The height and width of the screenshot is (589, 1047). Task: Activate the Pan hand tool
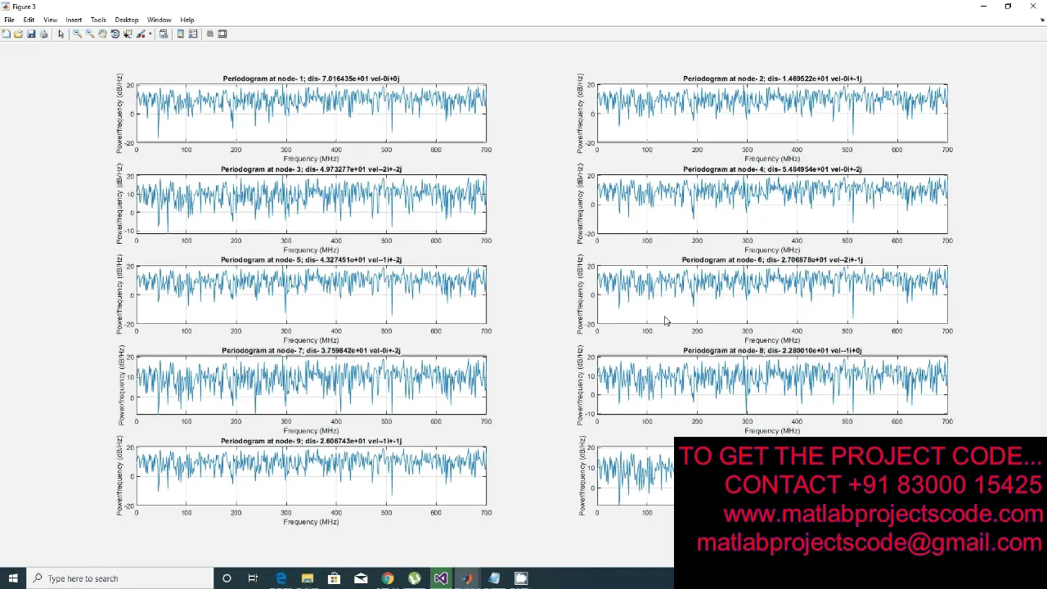pyautogui.click(x=102, y=34)
